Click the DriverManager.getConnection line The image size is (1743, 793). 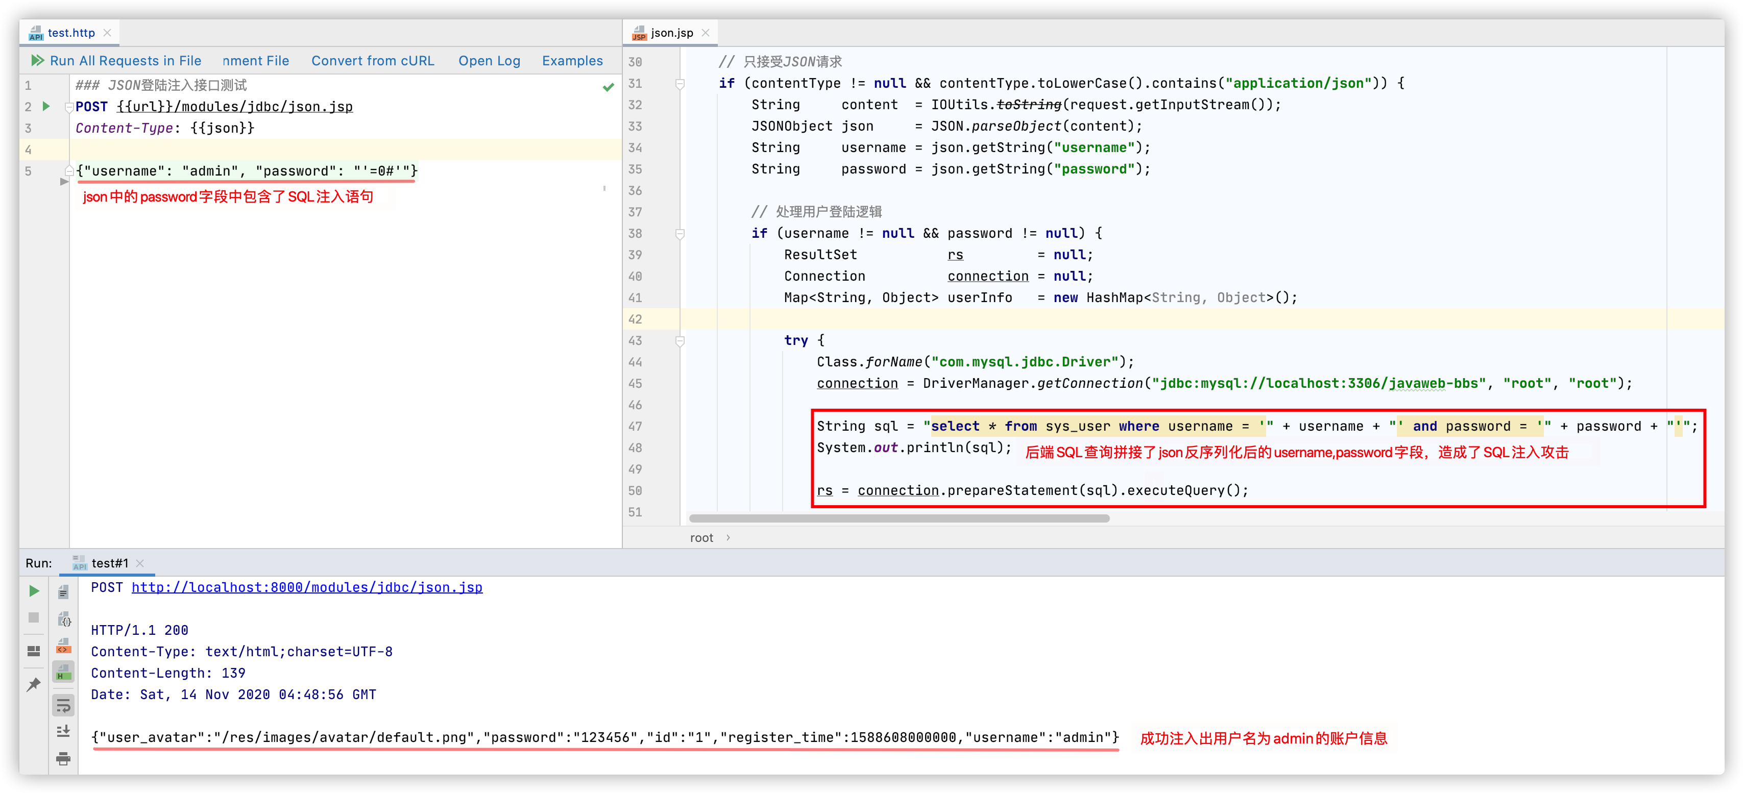click(1224, 383)
